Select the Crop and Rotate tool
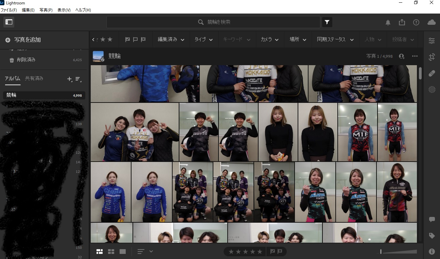The image size is (440, 259). coord(432,57)
